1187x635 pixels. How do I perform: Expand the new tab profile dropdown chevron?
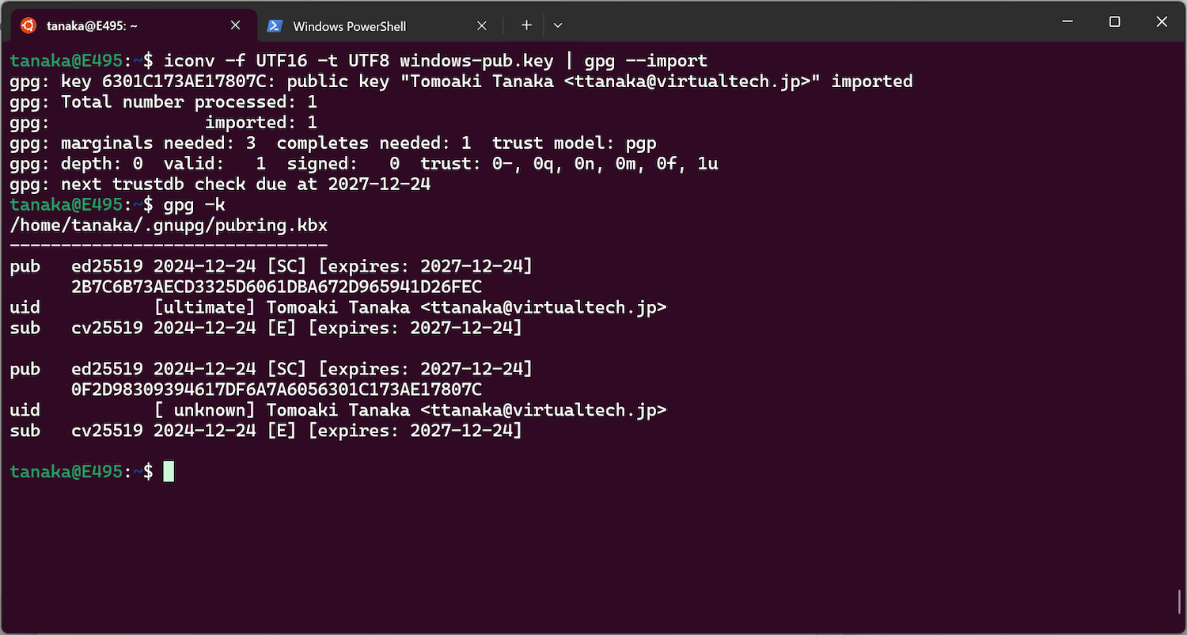pyautogui.click(x=558, y=25)
